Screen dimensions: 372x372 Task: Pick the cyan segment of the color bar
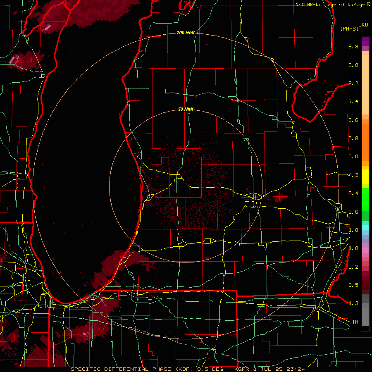point(365,227)
